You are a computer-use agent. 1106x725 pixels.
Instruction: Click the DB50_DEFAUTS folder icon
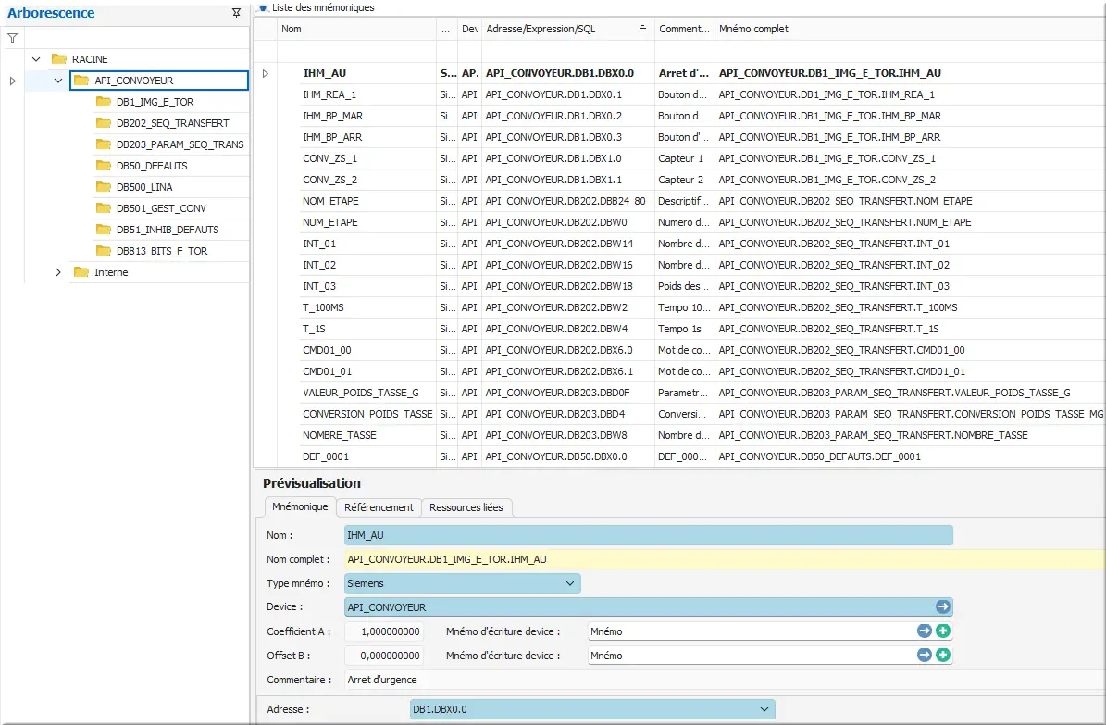(x=104, y=165)
